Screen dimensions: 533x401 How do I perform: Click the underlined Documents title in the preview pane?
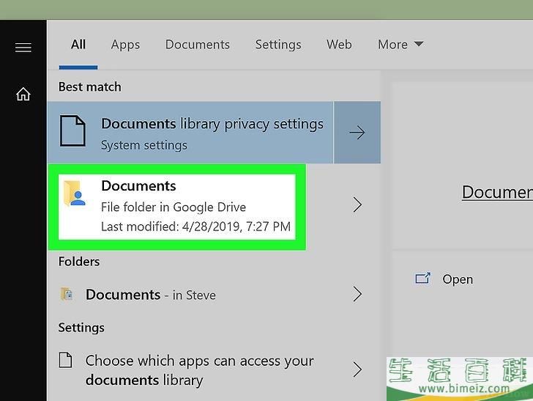point(496,192)
